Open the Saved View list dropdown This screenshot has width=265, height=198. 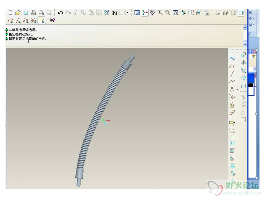[191, 12]
